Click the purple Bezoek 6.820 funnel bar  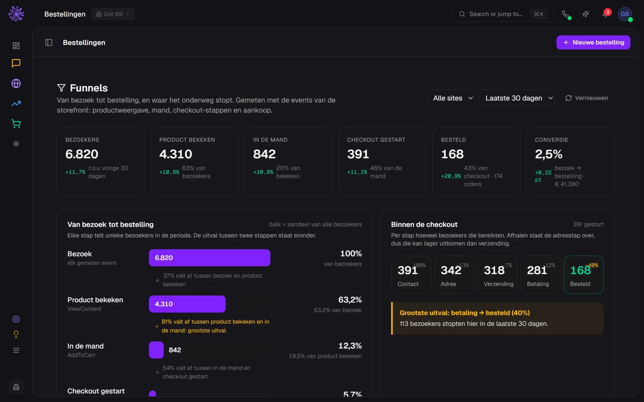(210, 258)
